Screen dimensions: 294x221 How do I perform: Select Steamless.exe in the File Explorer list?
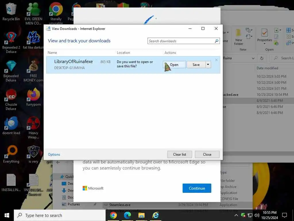point(120,205)
